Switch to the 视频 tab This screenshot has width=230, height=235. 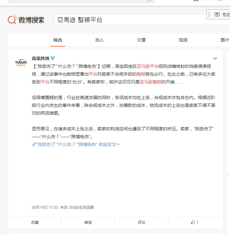point(183,40)
